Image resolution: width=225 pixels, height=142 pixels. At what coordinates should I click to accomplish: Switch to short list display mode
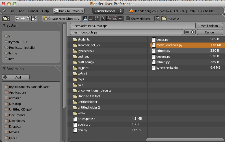pos(85,18)
